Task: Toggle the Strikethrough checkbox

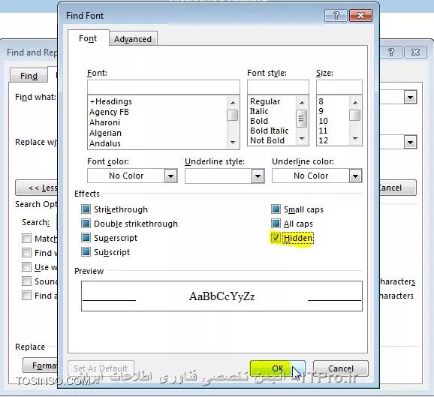Action: pos(86,209)
